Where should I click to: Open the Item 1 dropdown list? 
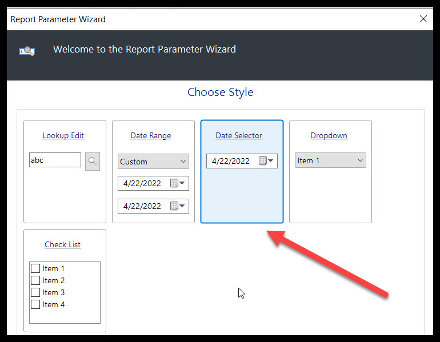[x=360, y=160]
